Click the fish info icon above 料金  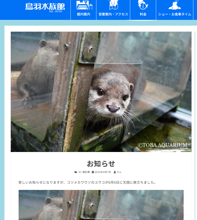point(143,5)
